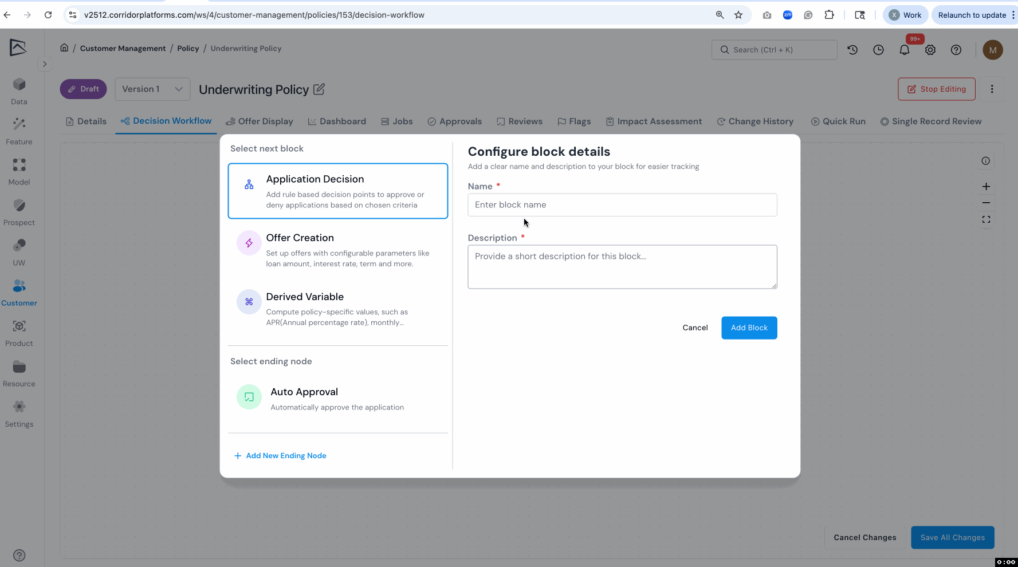The height and width of the screenshot is (567, 1018).
Task: Expand the left sidebar chevron
Action: tap(45, 64)
